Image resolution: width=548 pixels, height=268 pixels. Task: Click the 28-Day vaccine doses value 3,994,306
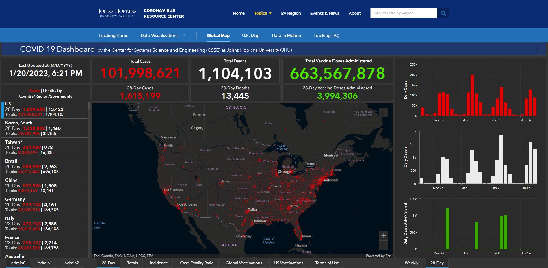337,96
